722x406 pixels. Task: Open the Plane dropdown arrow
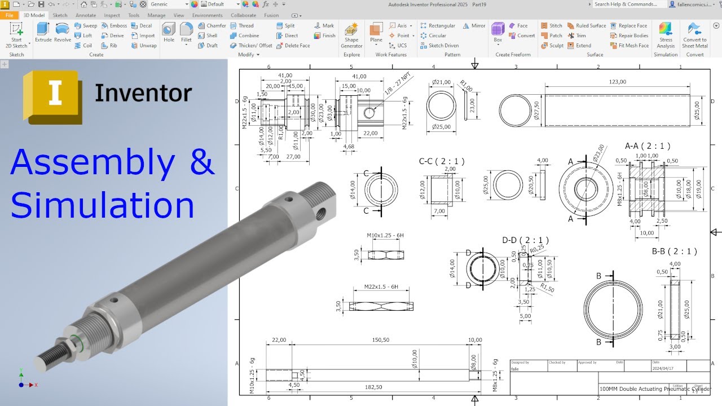pyautogui.click(x=376, y=45)
